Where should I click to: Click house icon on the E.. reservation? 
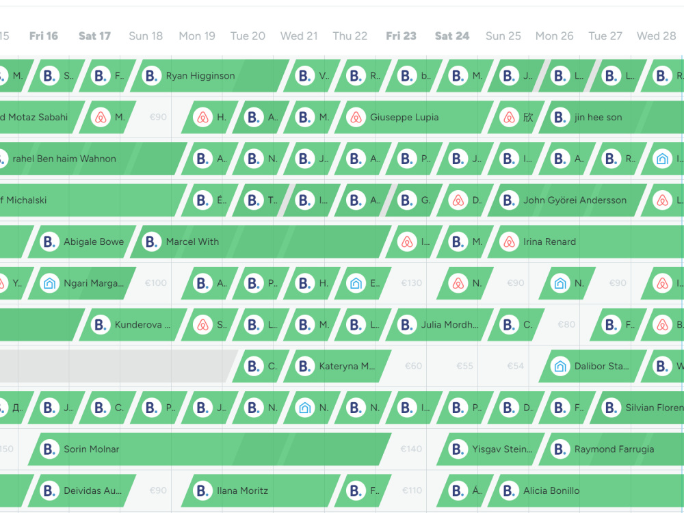point(356,283)
